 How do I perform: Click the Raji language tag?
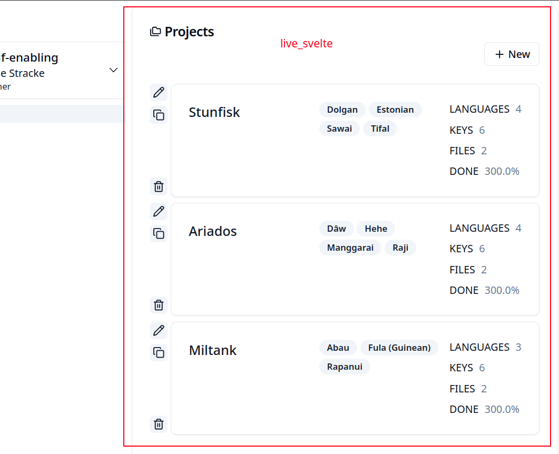pyautogui.click(x=400, y=248)
